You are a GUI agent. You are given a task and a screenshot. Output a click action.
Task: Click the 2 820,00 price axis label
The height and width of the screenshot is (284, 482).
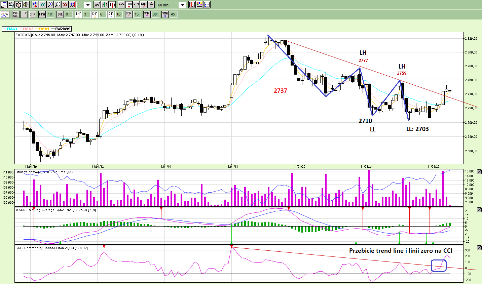[x=471, y=39]
